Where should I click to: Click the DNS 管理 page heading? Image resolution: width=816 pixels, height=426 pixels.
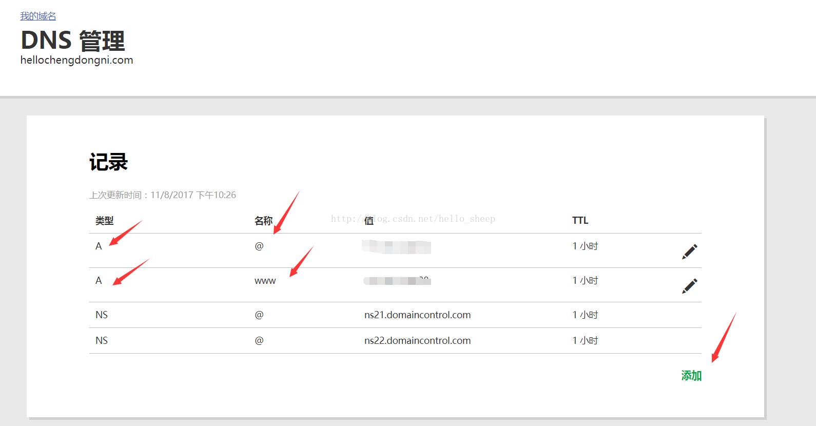click(72, 41)
